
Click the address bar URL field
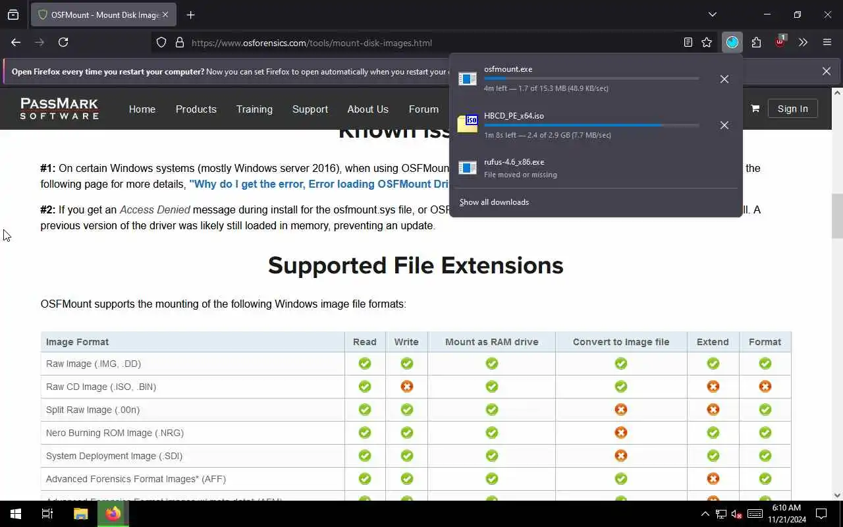[x=435, y=43]
